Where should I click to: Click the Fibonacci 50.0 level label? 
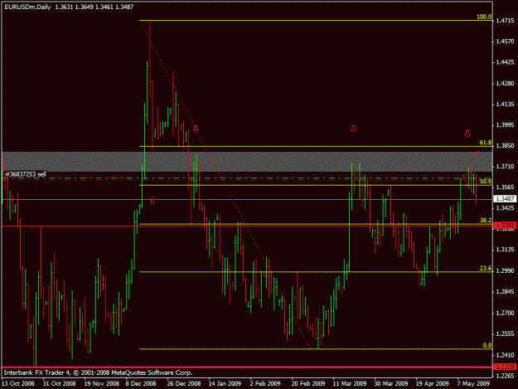point(486,181)
